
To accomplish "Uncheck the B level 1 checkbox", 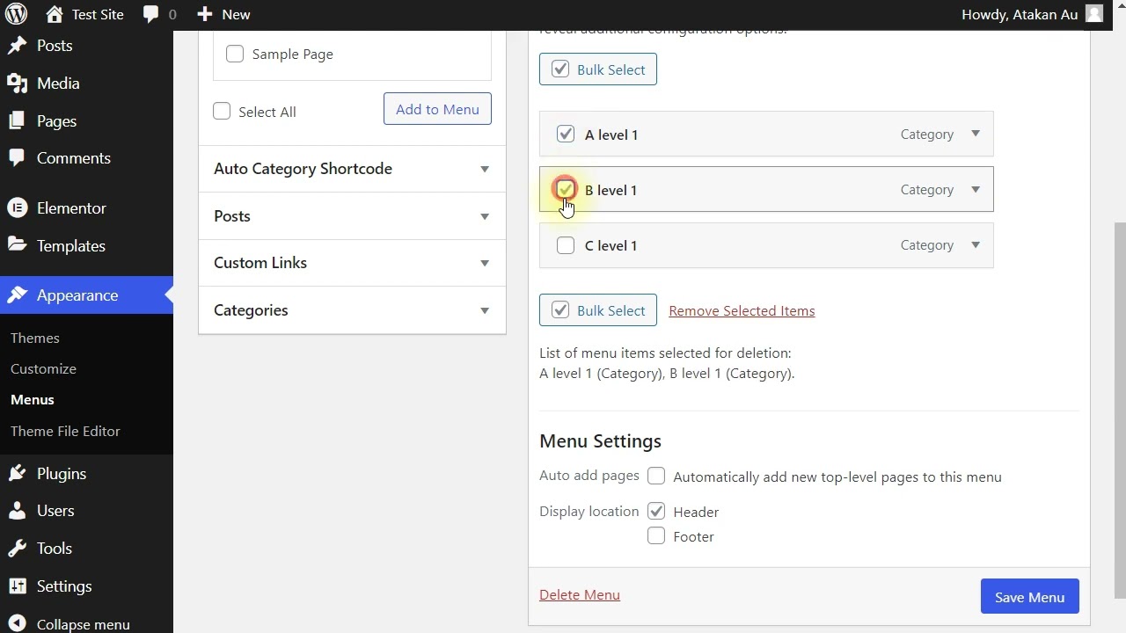I will coord(566,189).
